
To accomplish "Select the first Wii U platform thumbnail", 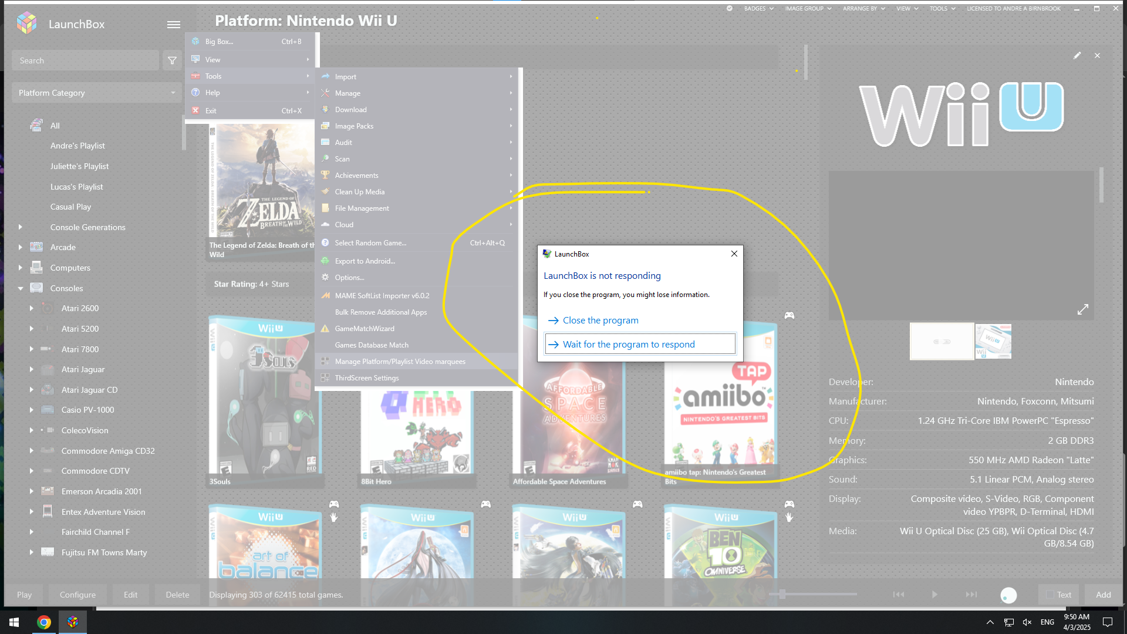I will pyautogui.click(x=942, y=341).
